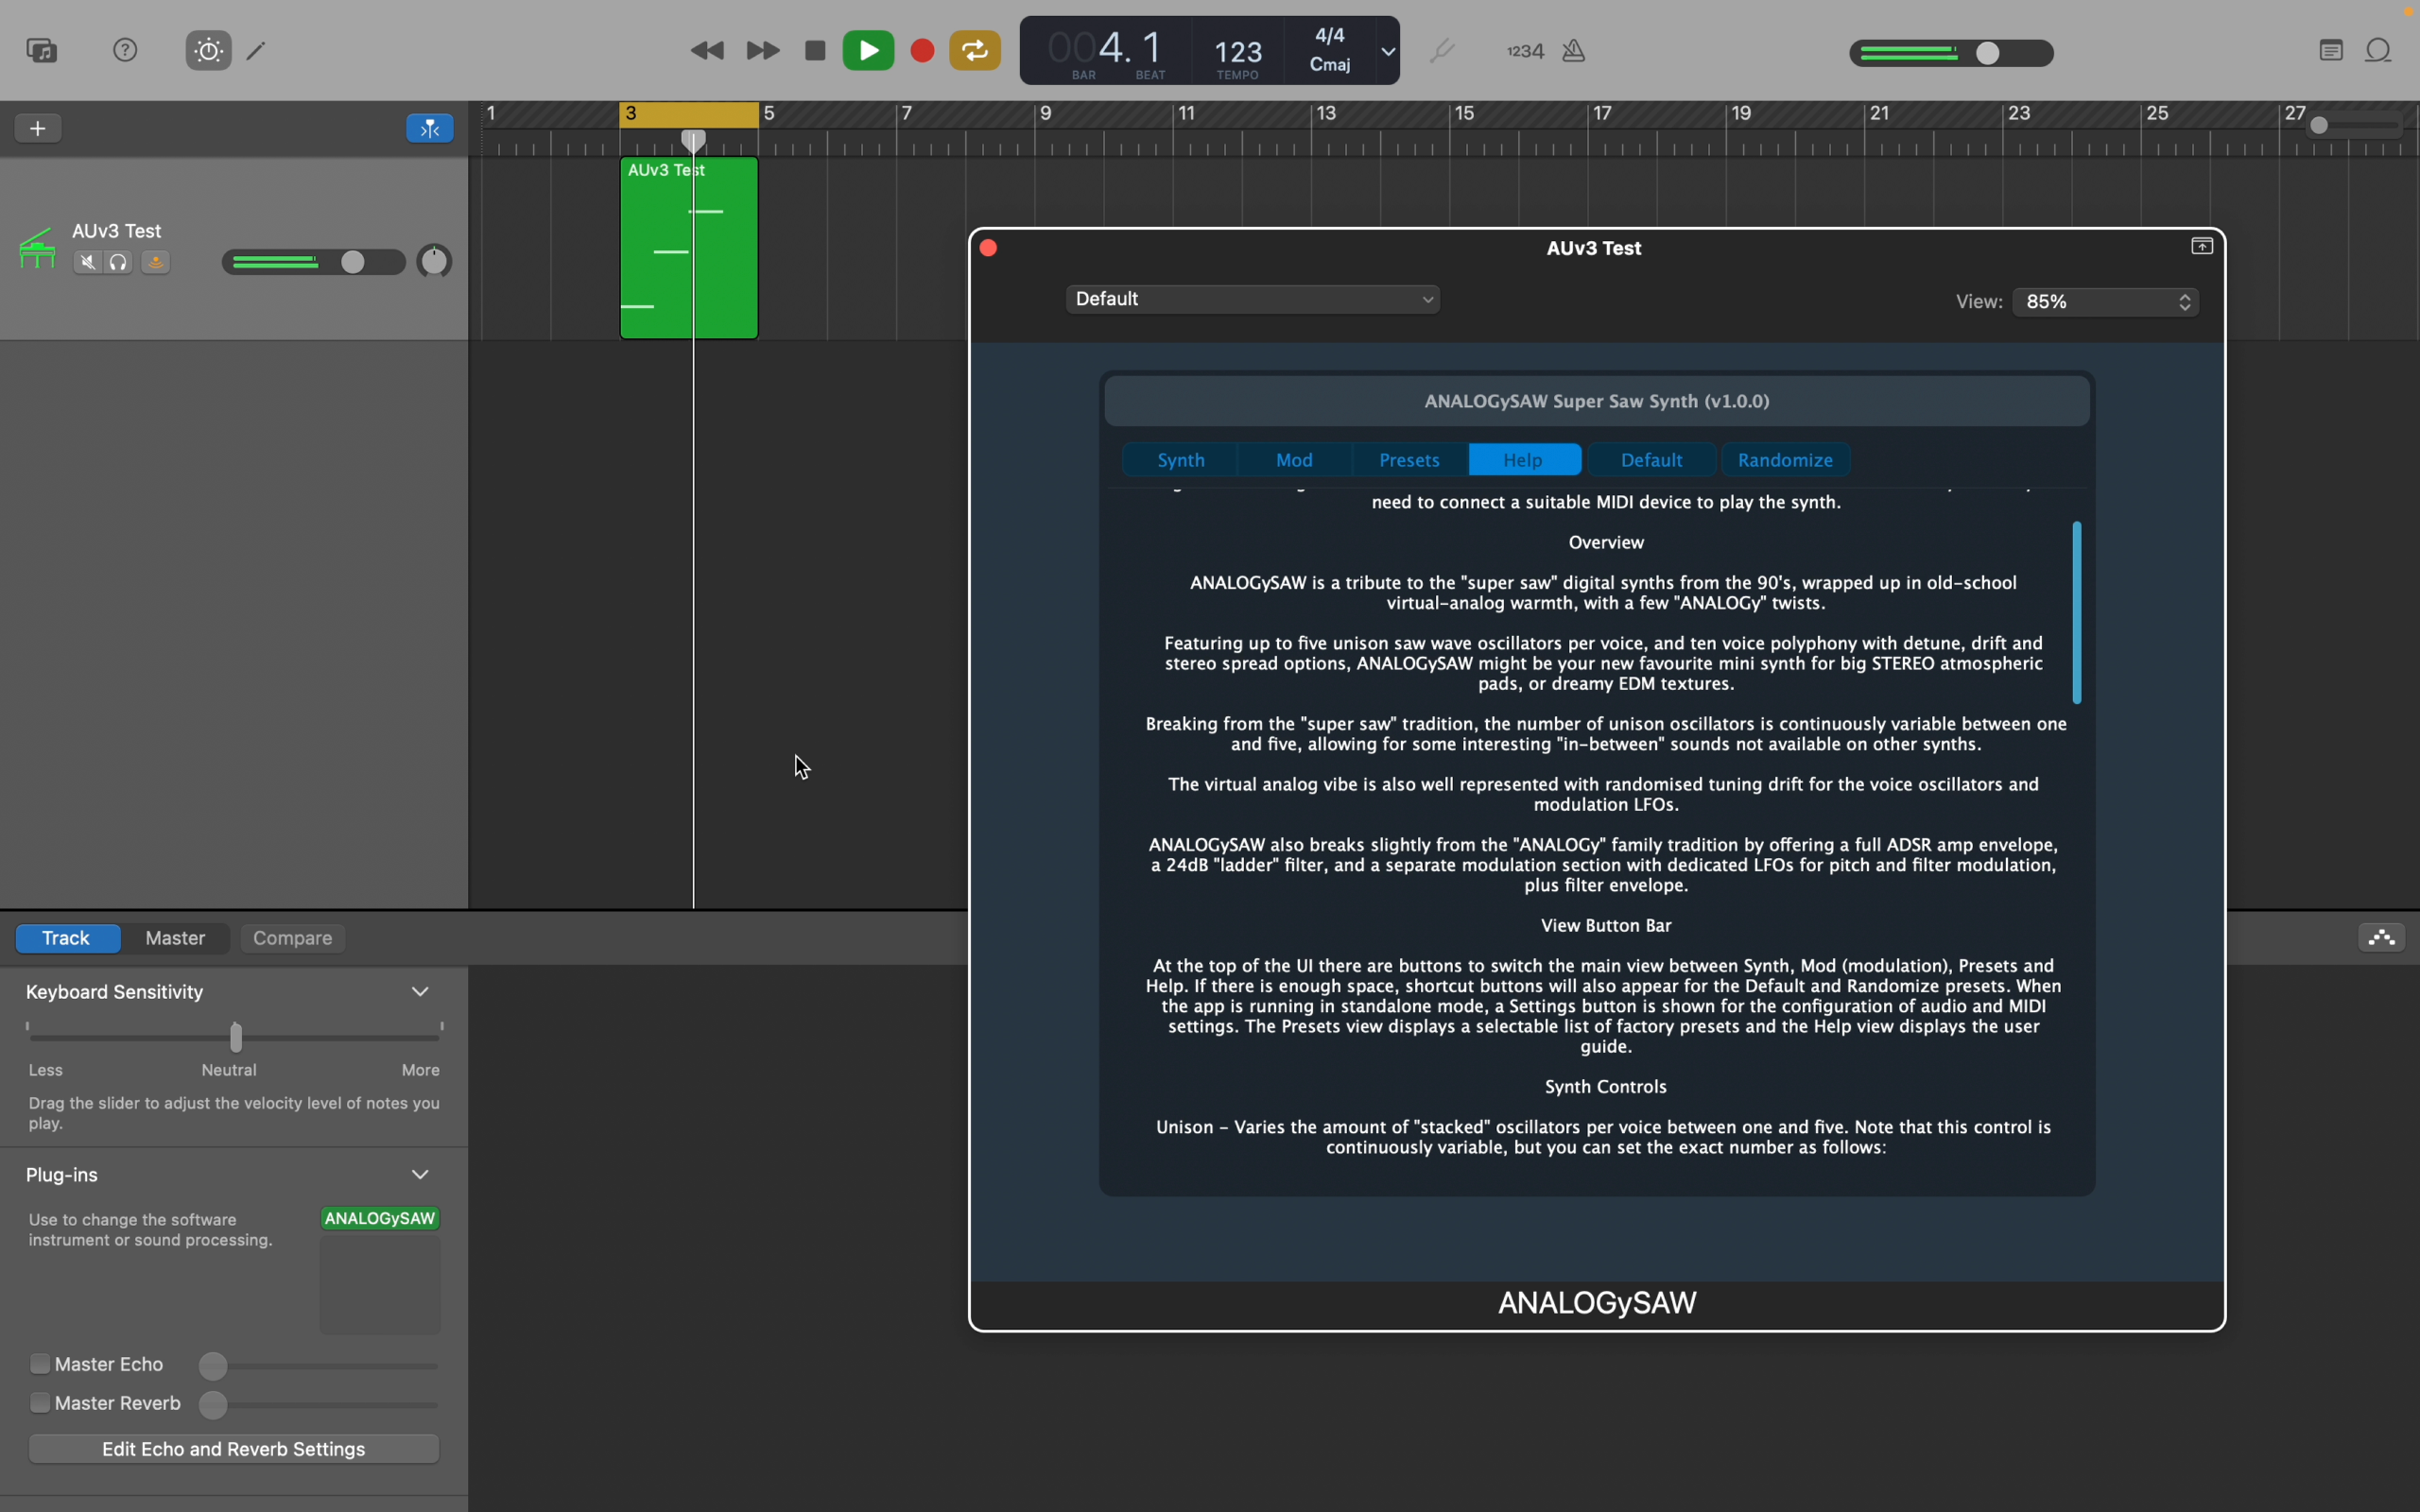
Task: Collapse the Keyboard Sensitivity section chevron
Action: click(x=420, y=992)
